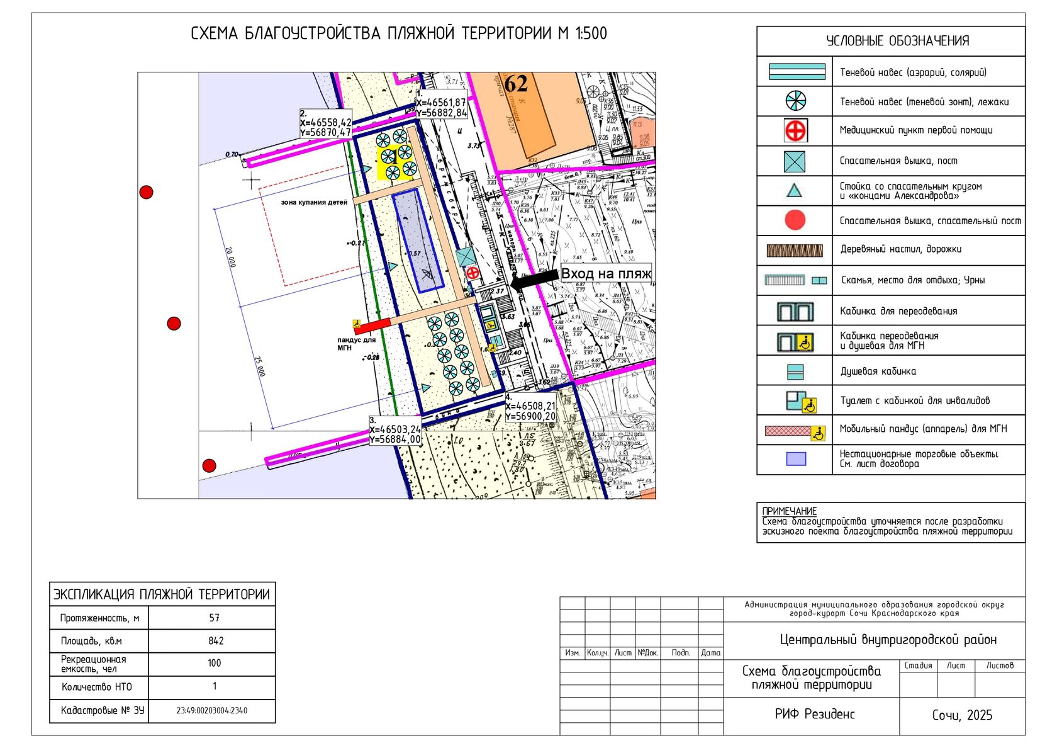This screenshot has height=748, width=1057.
Task: Select the accessible toilet legend symbol
Action: pos(801,402)
